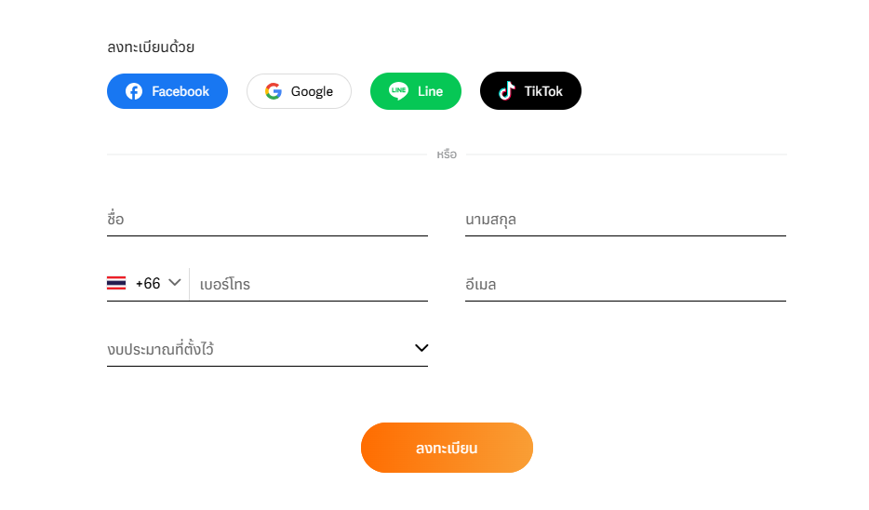
Task: Submit with the orange ลงทะเบียน button
Action: tap(447, 448)
